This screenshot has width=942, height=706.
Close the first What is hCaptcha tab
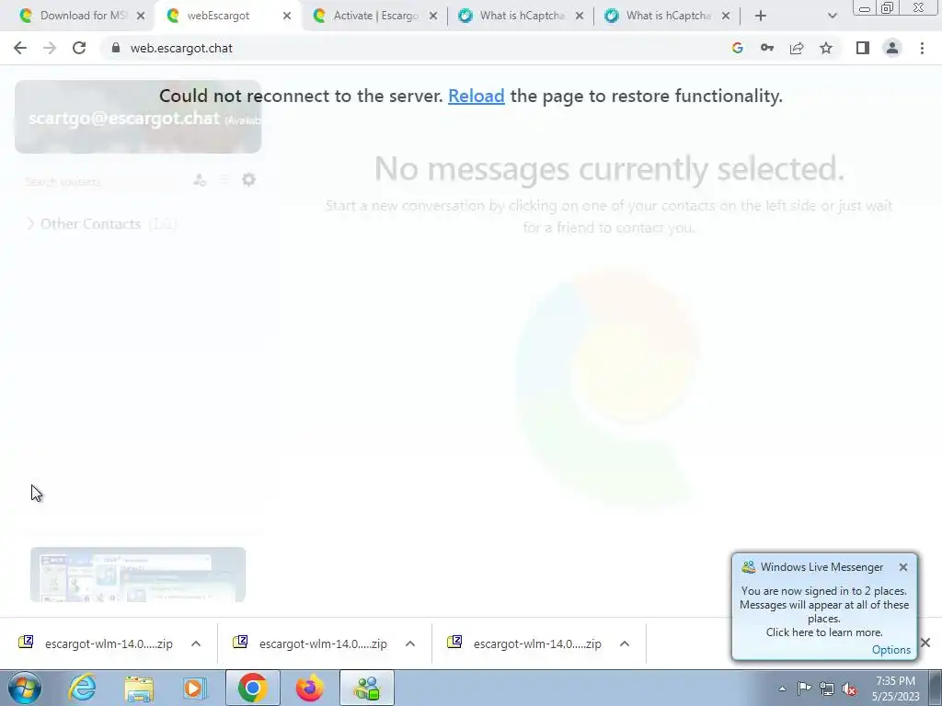580,17
